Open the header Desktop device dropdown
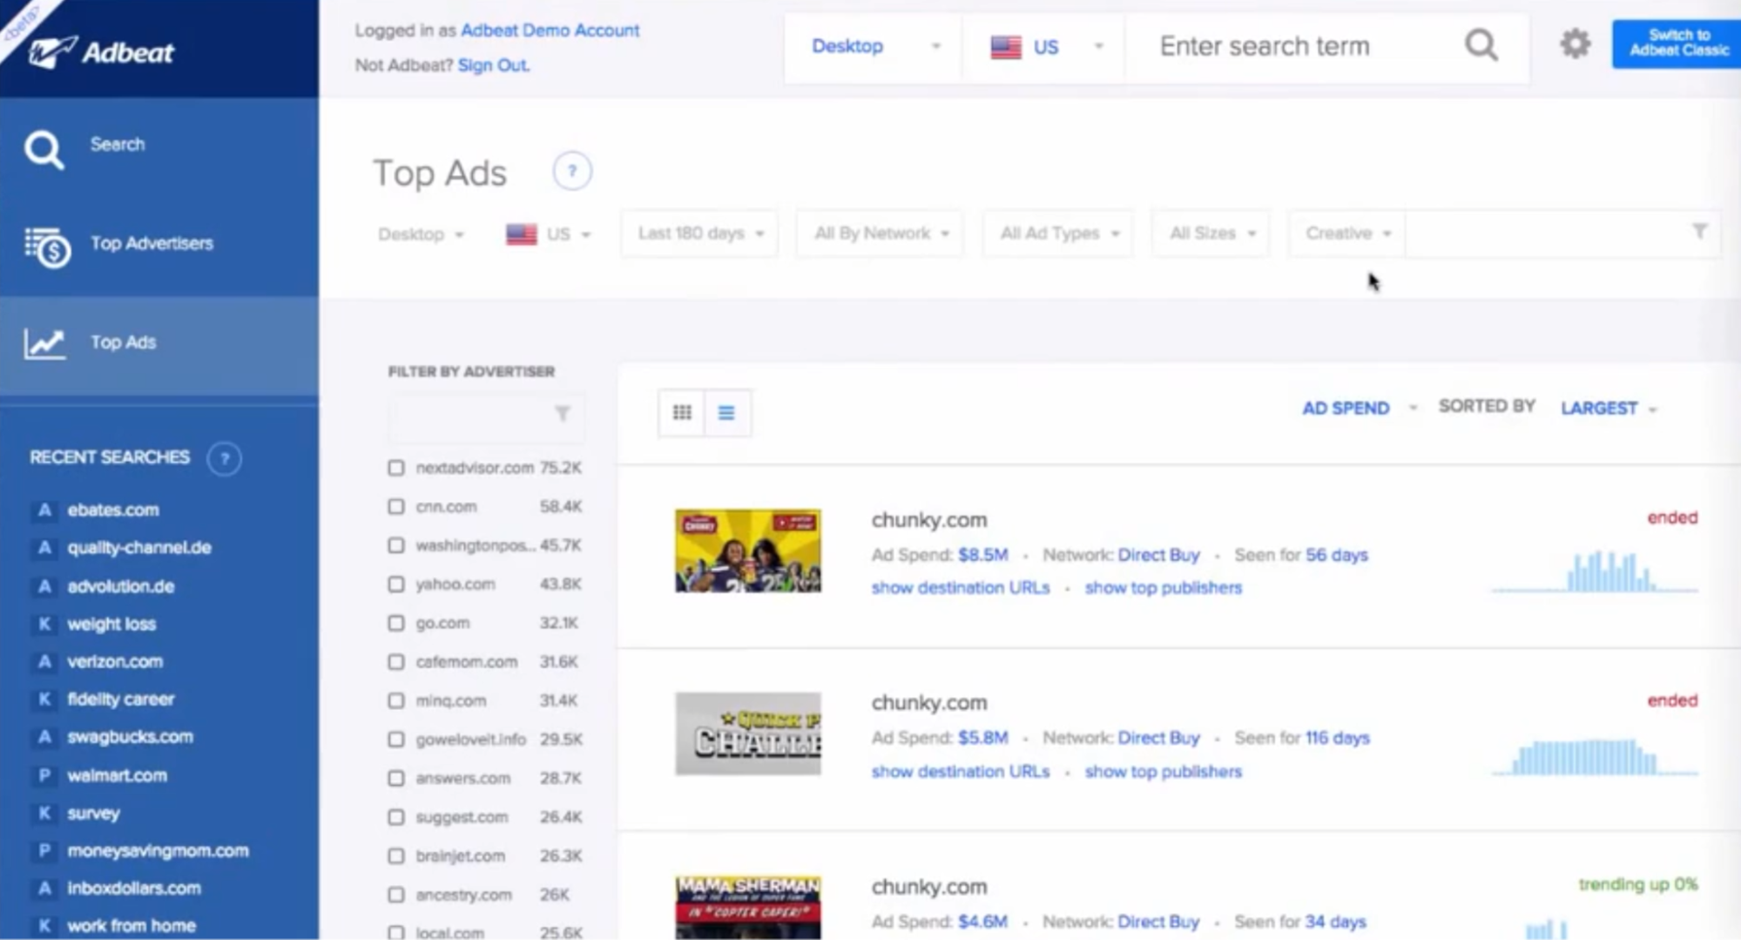This screenshot has width=1741, height=940. pos(874,47)
